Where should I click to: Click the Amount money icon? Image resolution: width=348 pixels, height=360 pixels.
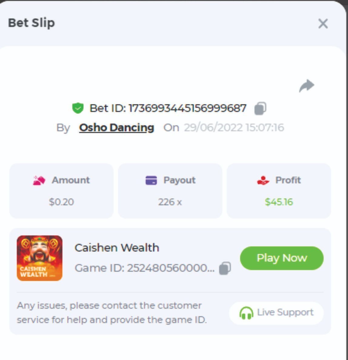click(x=39, y=181)
